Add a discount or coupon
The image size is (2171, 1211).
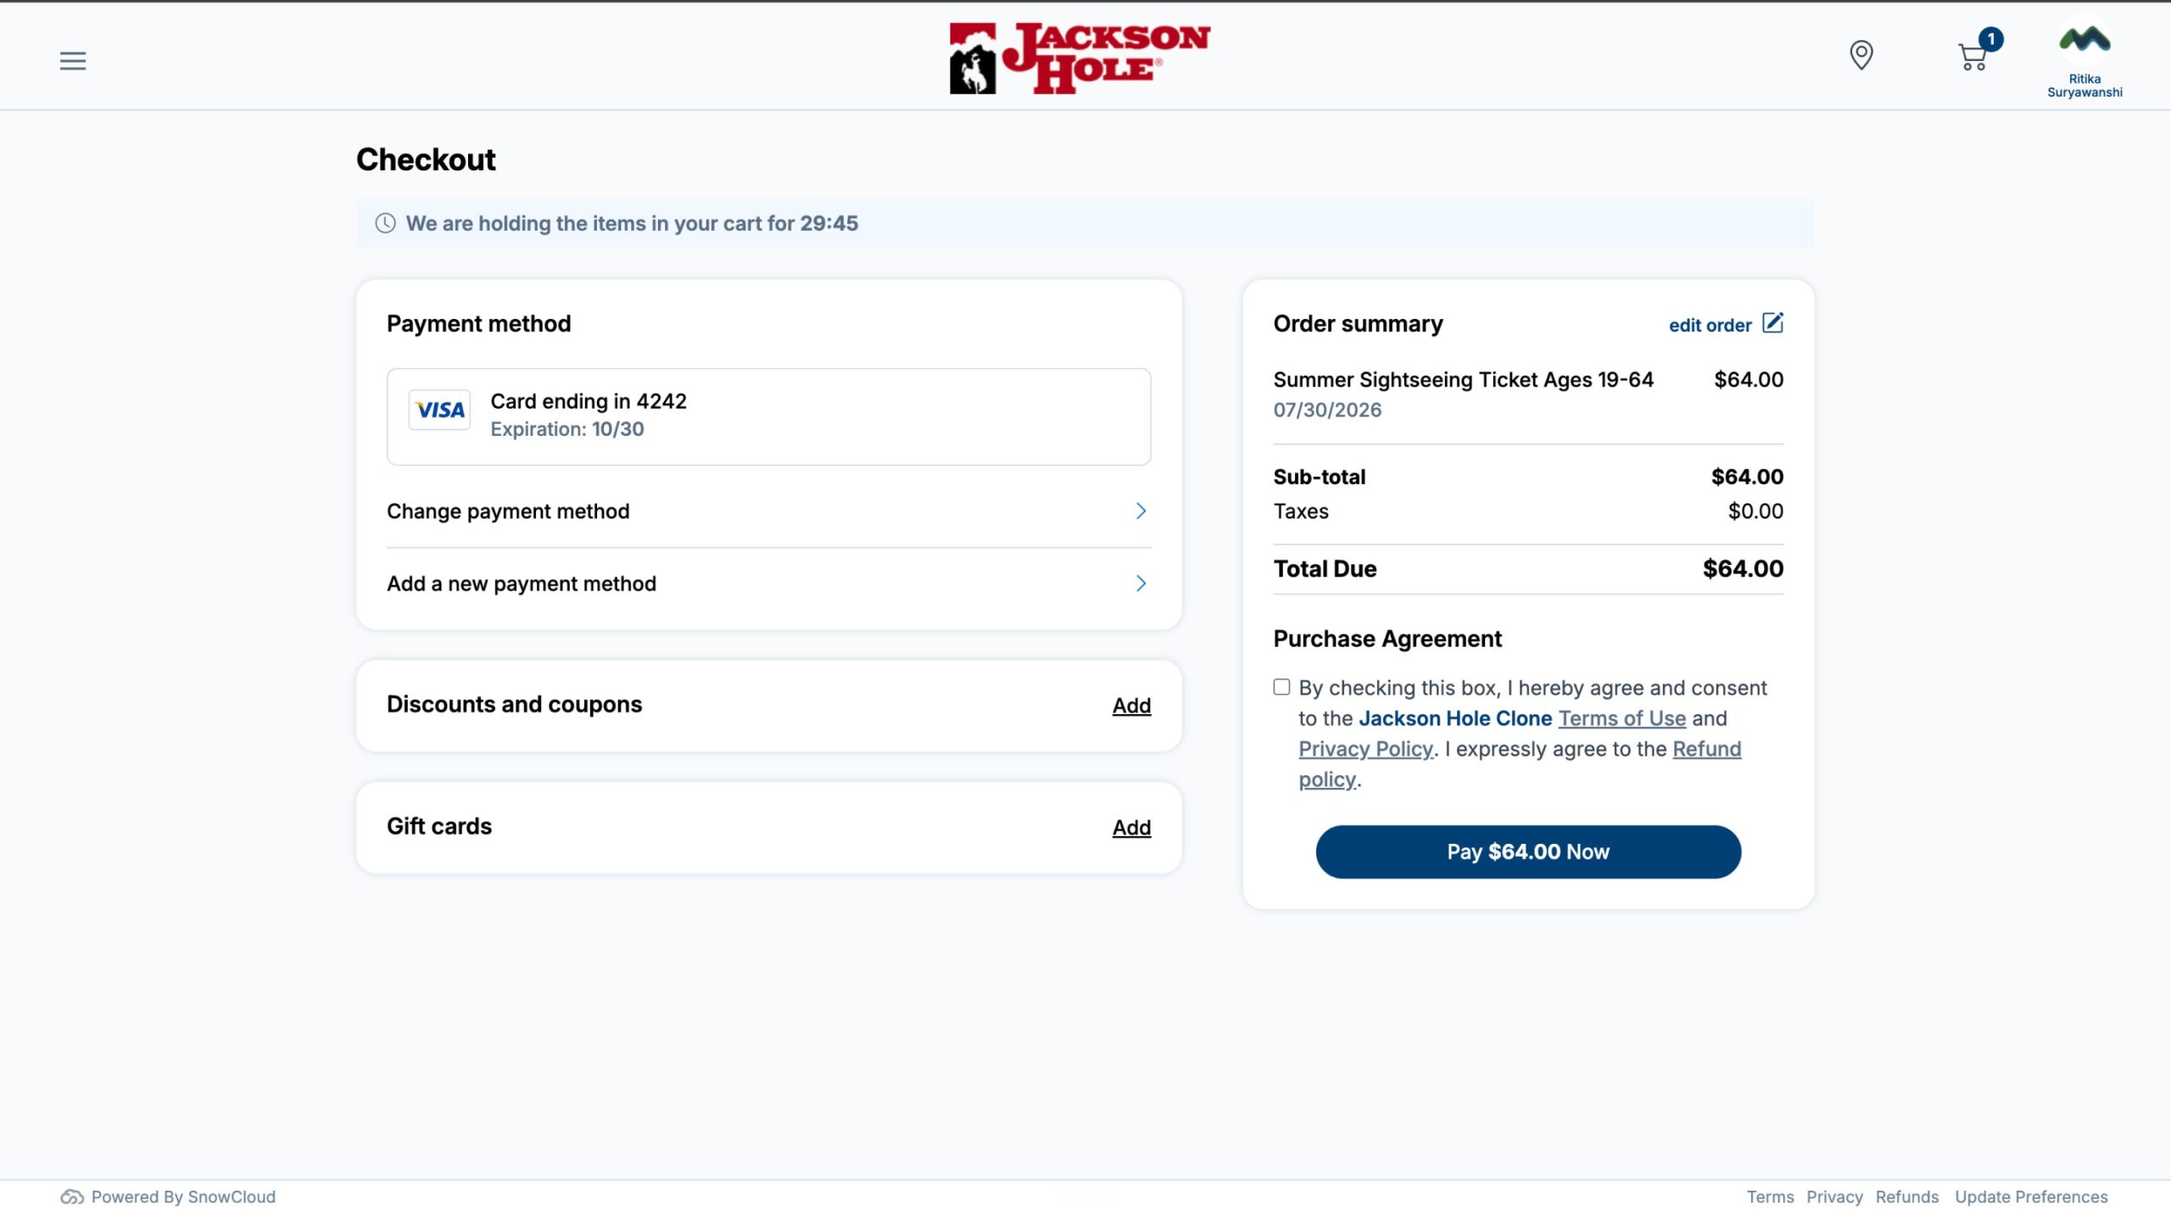[1131, 706]
